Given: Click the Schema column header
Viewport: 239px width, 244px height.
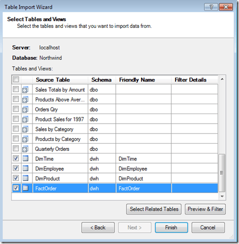Looking at the screenshot, I should point(102,80).
